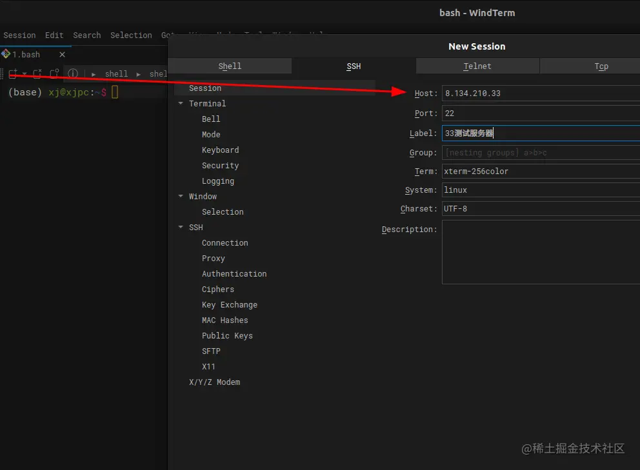Open X11 settings under SSH
Screen dimensions: 640x470
pyautogui.click(x=208, y=367)
